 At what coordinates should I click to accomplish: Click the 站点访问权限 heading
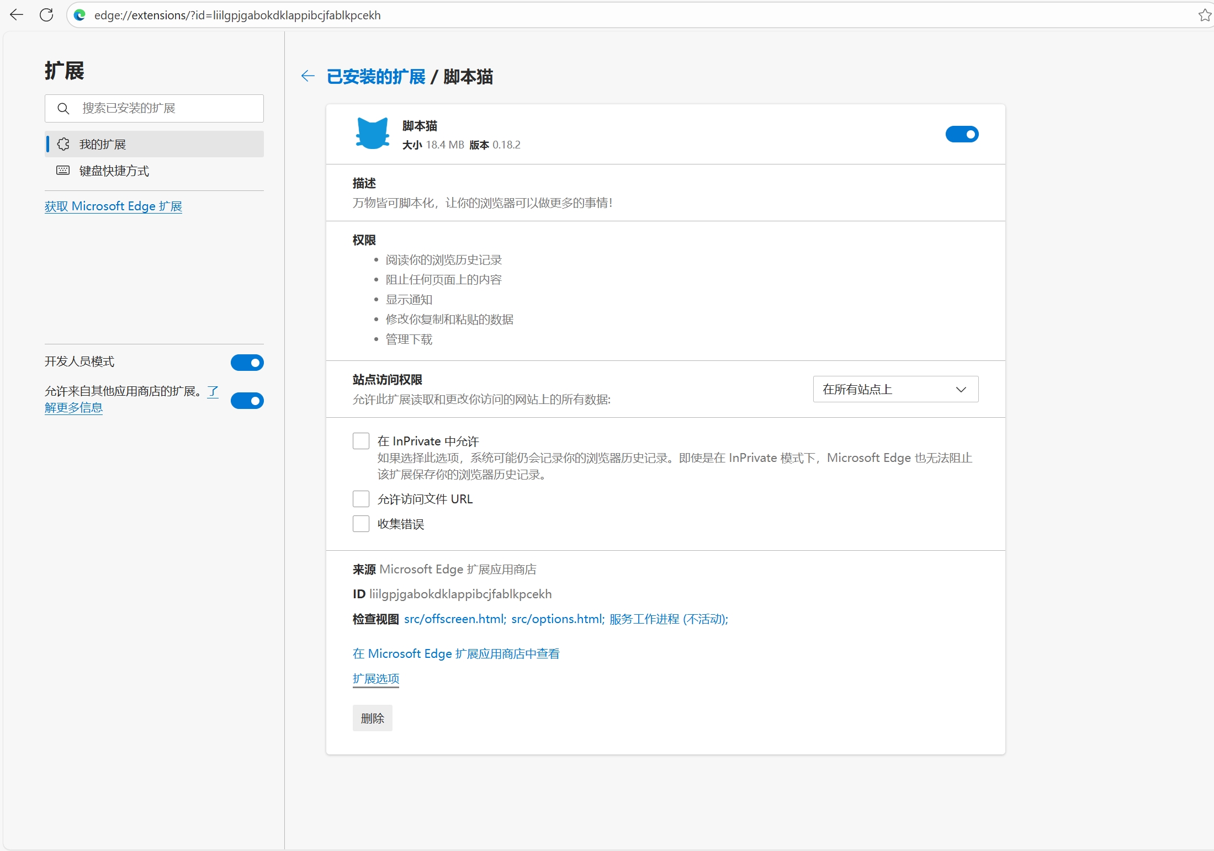388,380
